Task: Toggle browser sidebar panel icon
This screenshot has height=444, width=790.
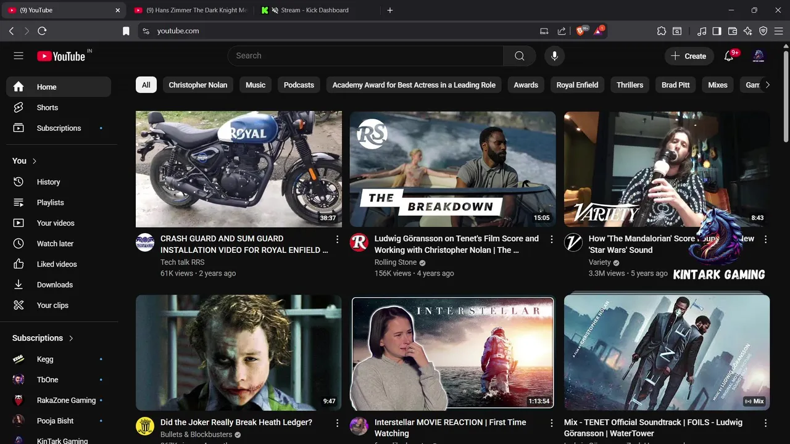Action: pyautogui.click(x=717, y=31)
